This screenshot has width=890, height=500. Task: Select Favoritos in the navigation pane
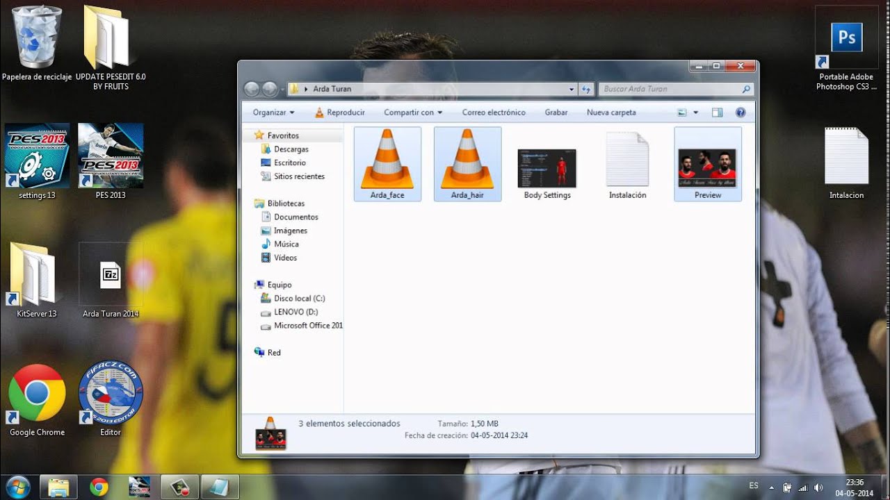283,135
